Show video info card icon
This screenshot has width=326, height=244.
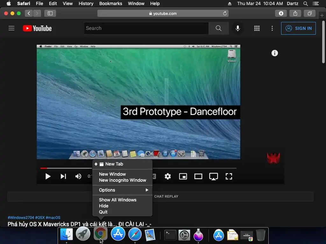(275, 53)
